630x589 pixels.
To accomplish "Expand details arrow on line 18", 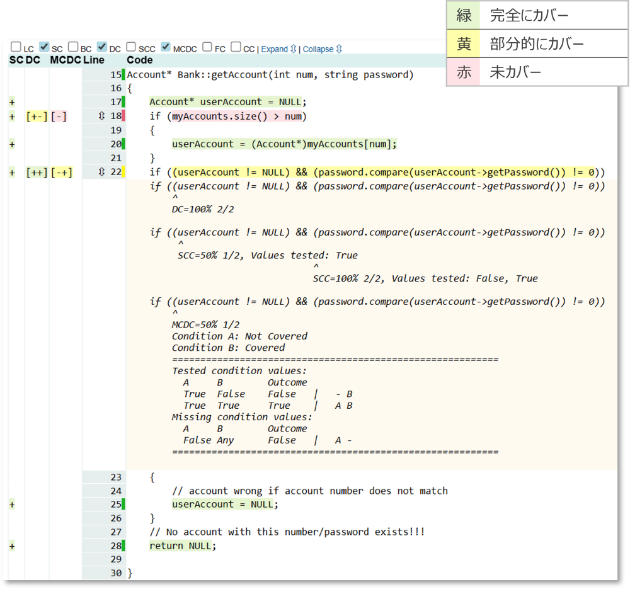I will pos(101,116).
